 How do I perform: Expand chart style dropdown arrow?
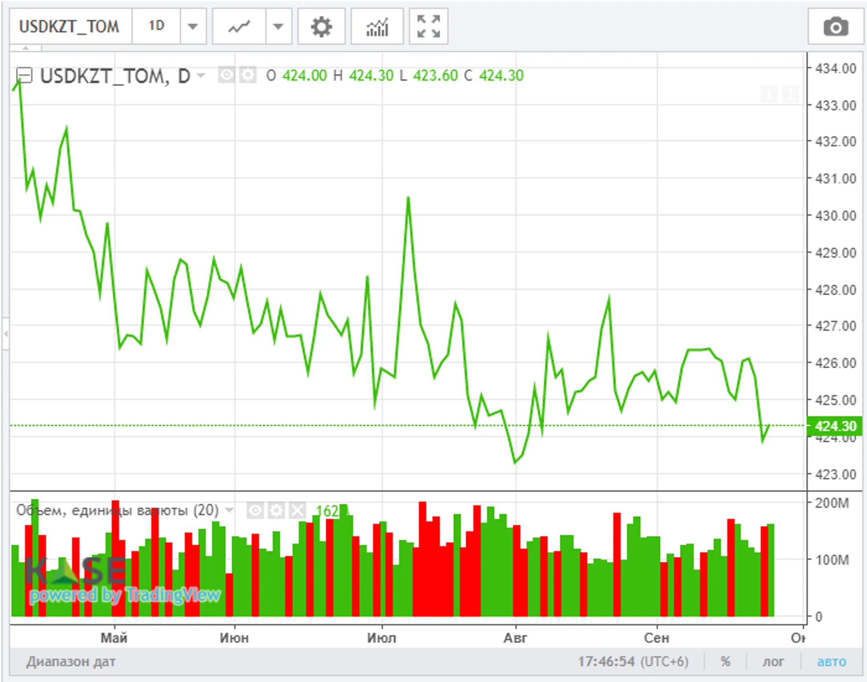[x=278, y=27]
